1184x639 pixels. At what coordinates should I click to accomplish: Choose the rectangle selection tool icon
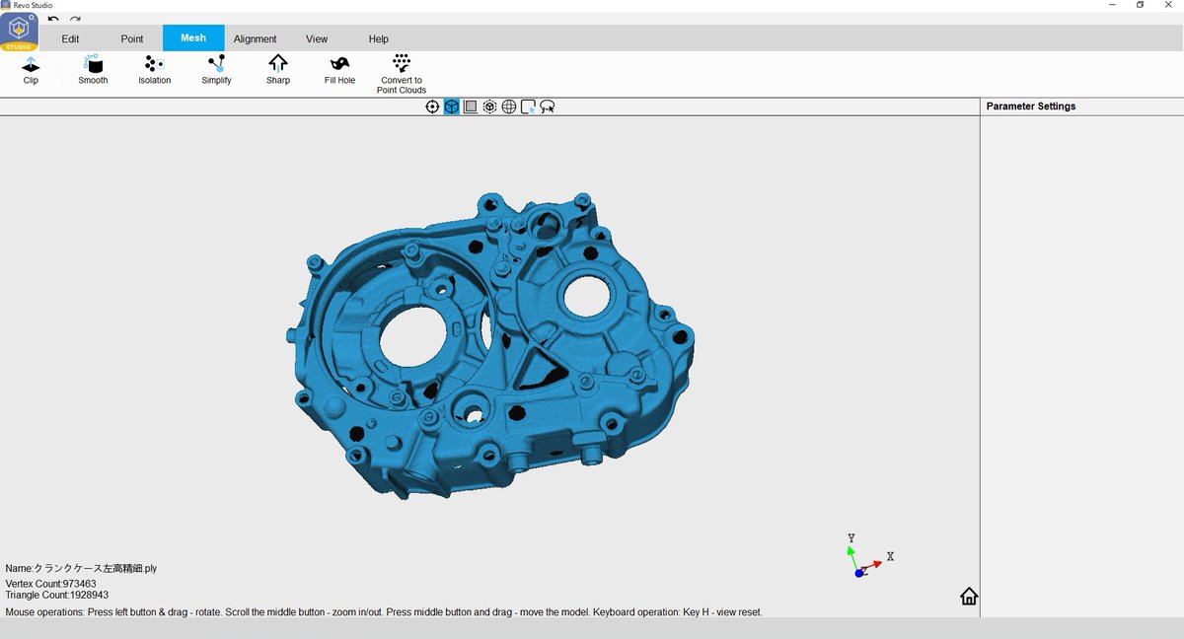pyautogui.click(x=528, y=106)
